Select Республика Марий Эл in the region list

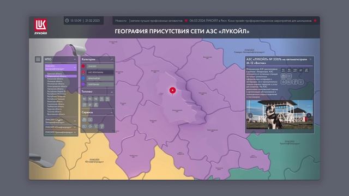pos(57,91)
